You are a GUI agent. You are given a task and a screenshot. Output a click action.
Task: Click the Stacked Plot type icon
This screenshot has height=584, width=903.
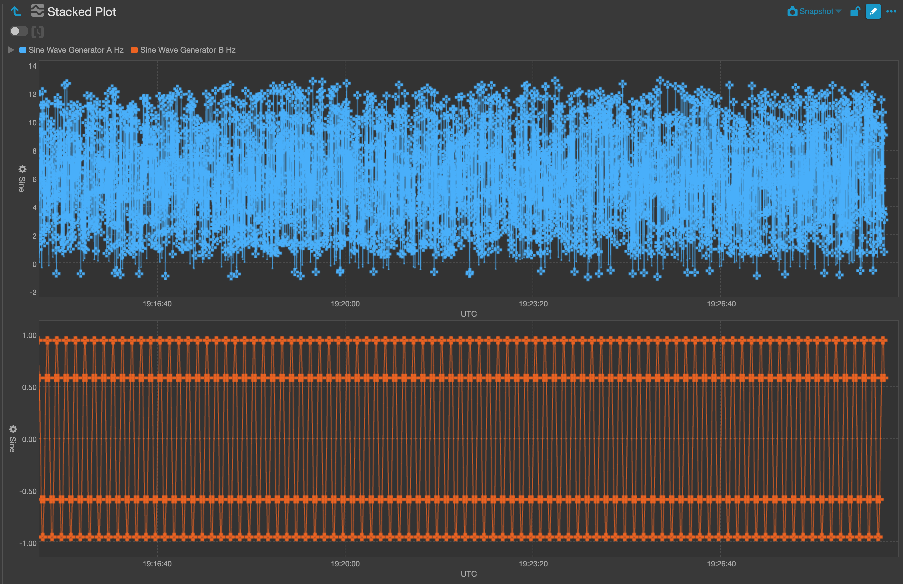[38, 11]
